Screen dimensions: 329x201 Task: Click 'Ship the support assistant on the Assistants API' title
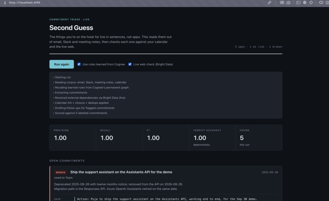click(x=121, y=172)
